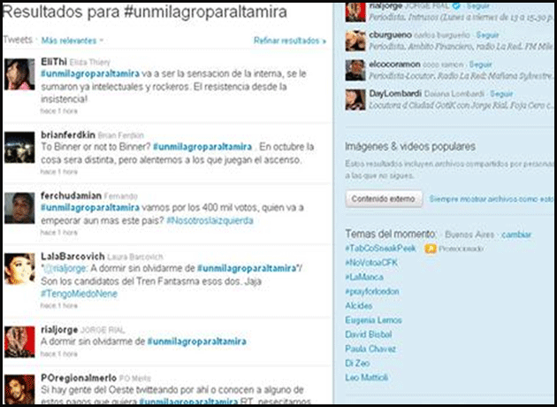
Task: Click the yellow Promocionado arrow icon
Action: [430, 250]
